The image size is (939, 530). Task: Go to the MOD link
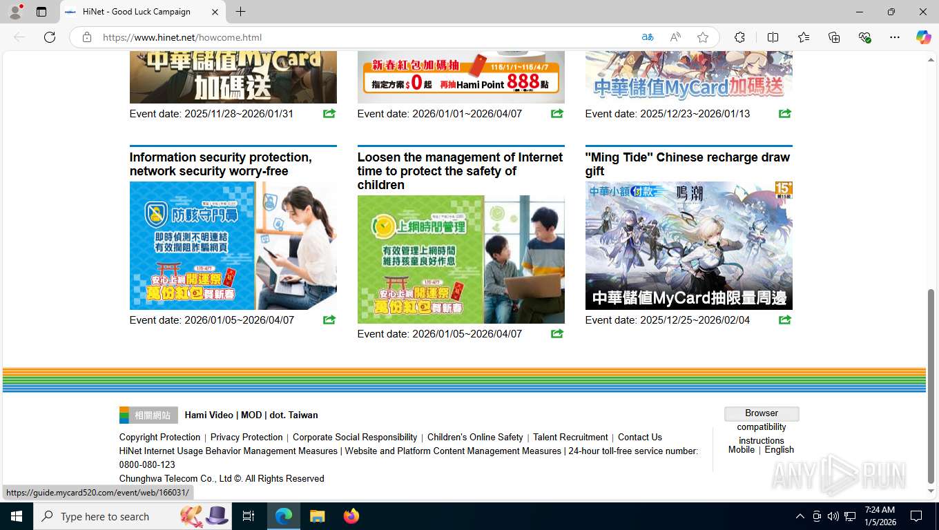251,415
